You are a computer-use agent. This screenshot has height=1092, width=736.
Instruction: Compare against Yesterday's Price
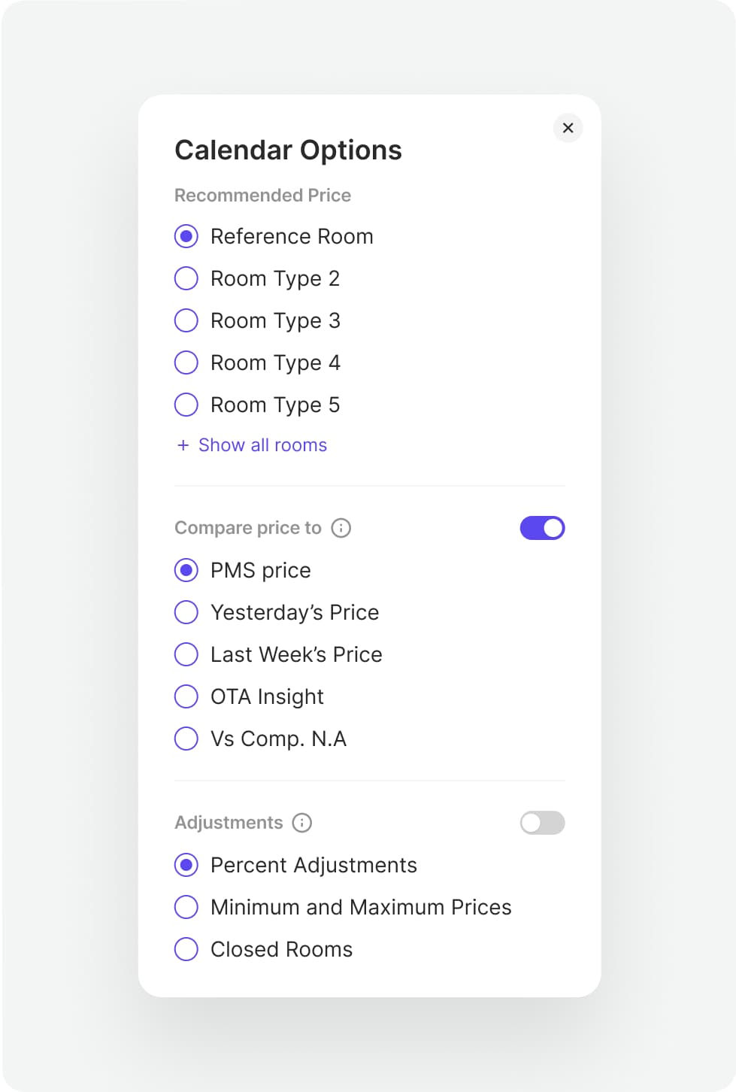[x=186, y=612]
